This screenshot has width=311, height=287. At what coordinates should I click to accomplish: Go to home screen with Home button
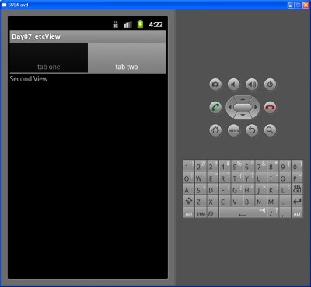tap(215, 130)
